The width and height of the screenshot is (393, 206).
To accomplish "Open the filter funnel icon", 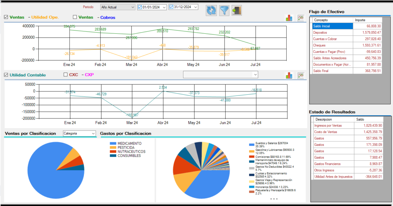I will (x=224, y=11).
